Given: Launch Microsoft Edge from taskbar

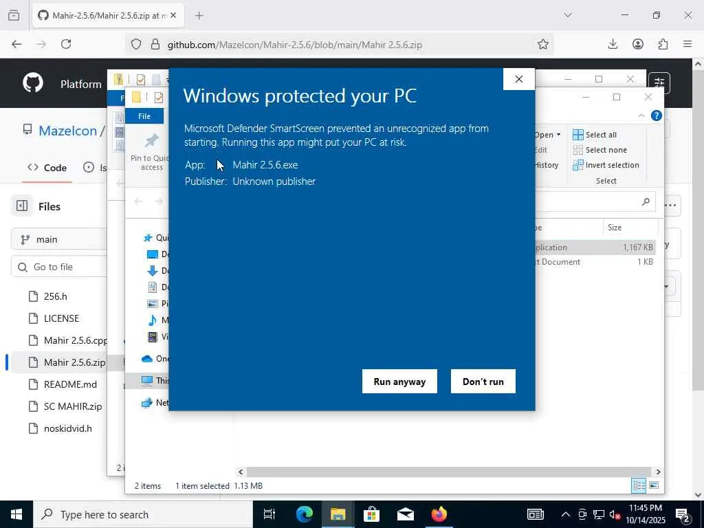Looking at the screenshot, I should coord(305,514).
